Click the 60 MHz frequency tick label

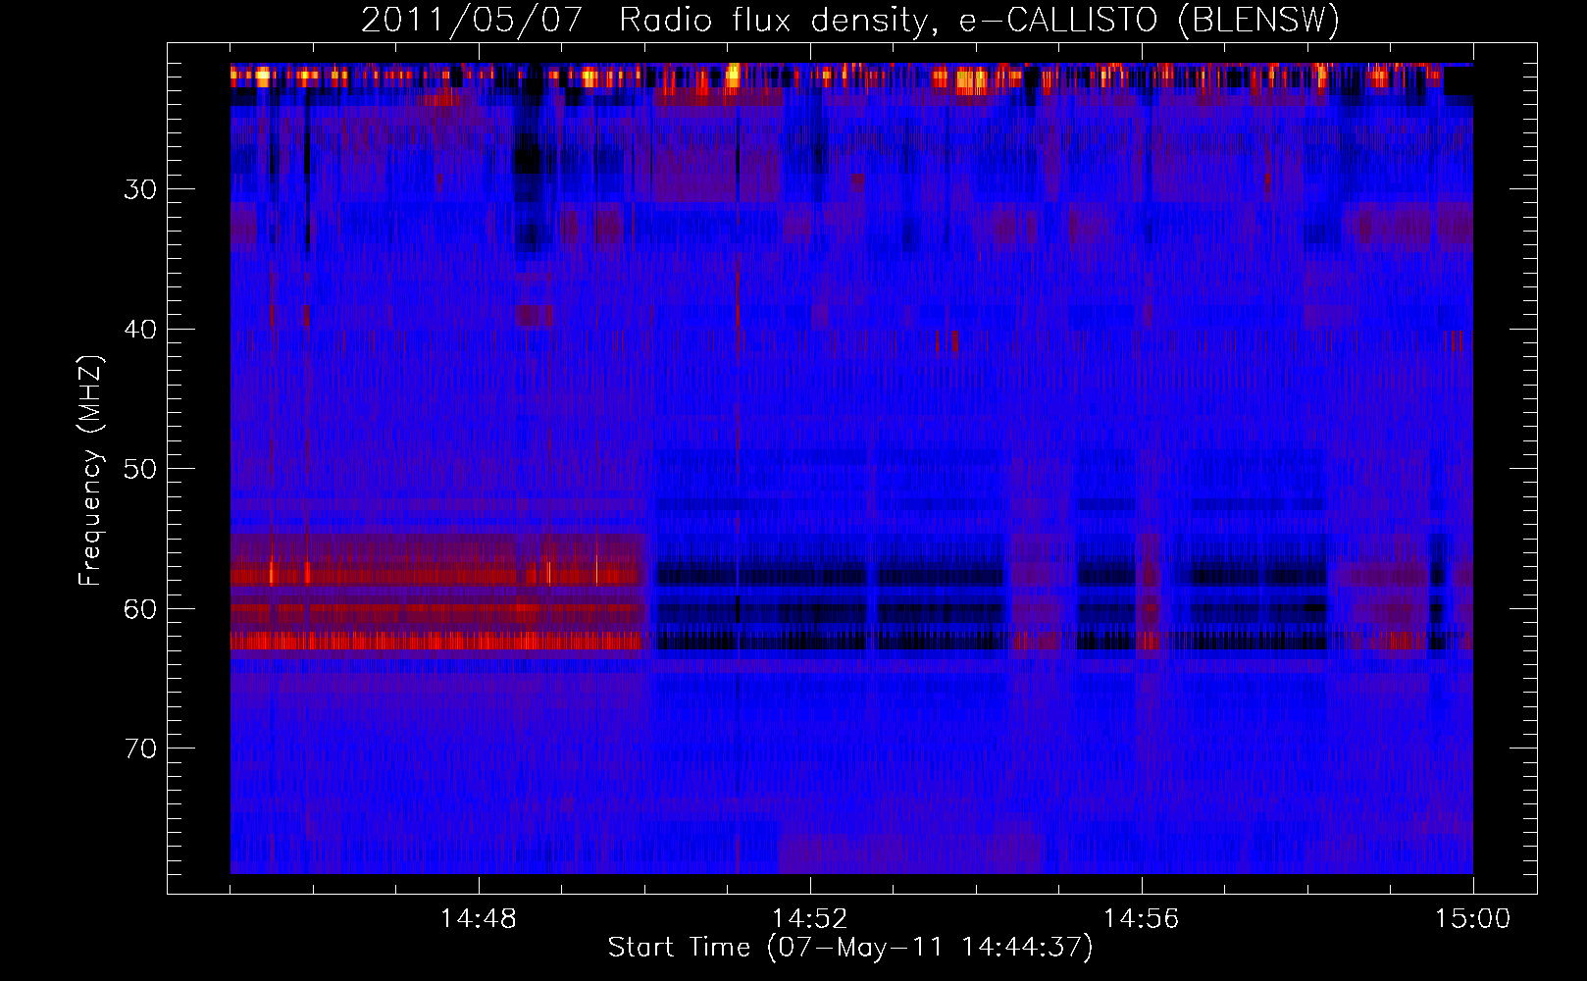tap(140, 609)
